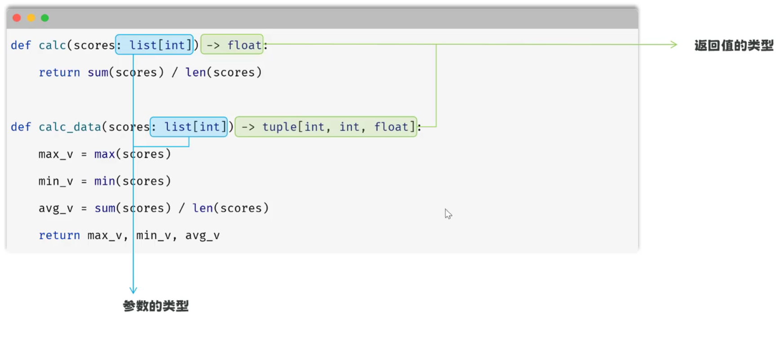Click the 'def' before calc_data

(x=21, y=127)
